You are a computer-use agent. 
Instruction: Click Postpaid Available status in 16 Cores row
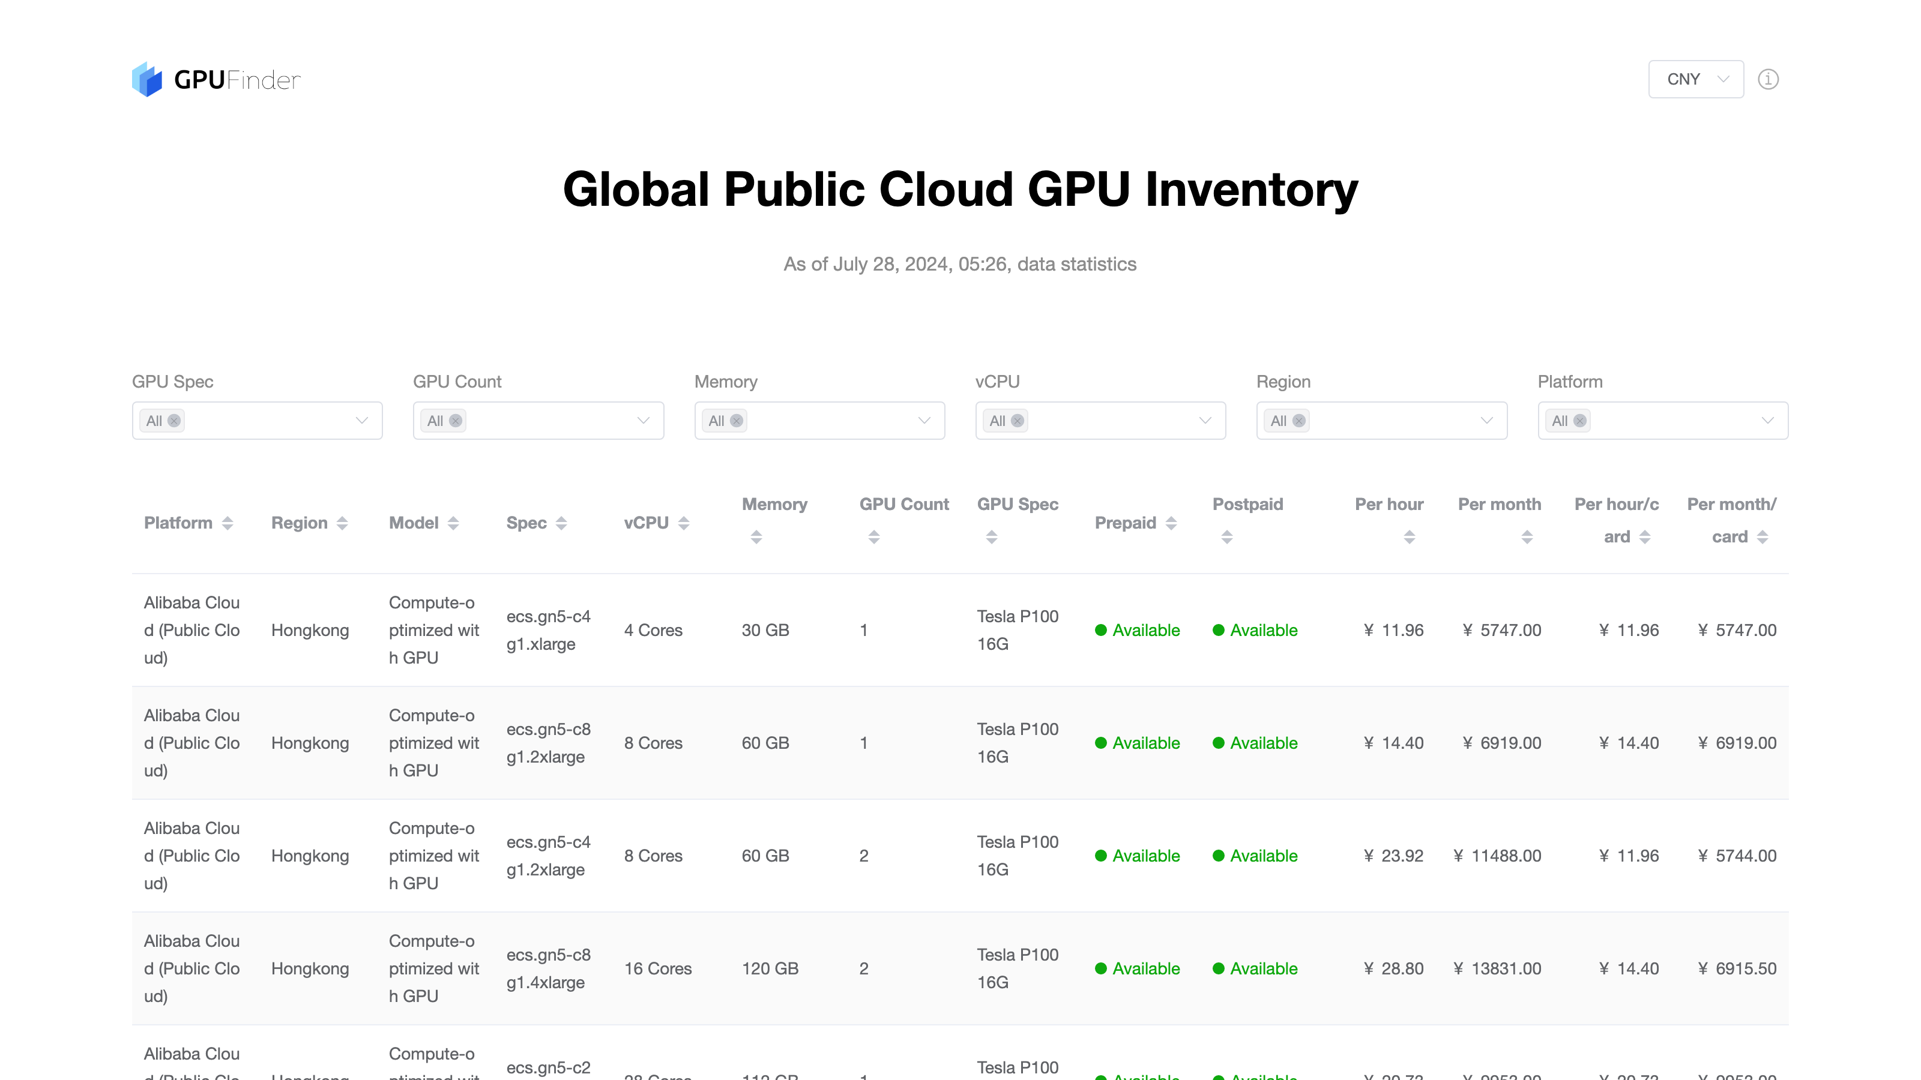tap(1255, 968)
